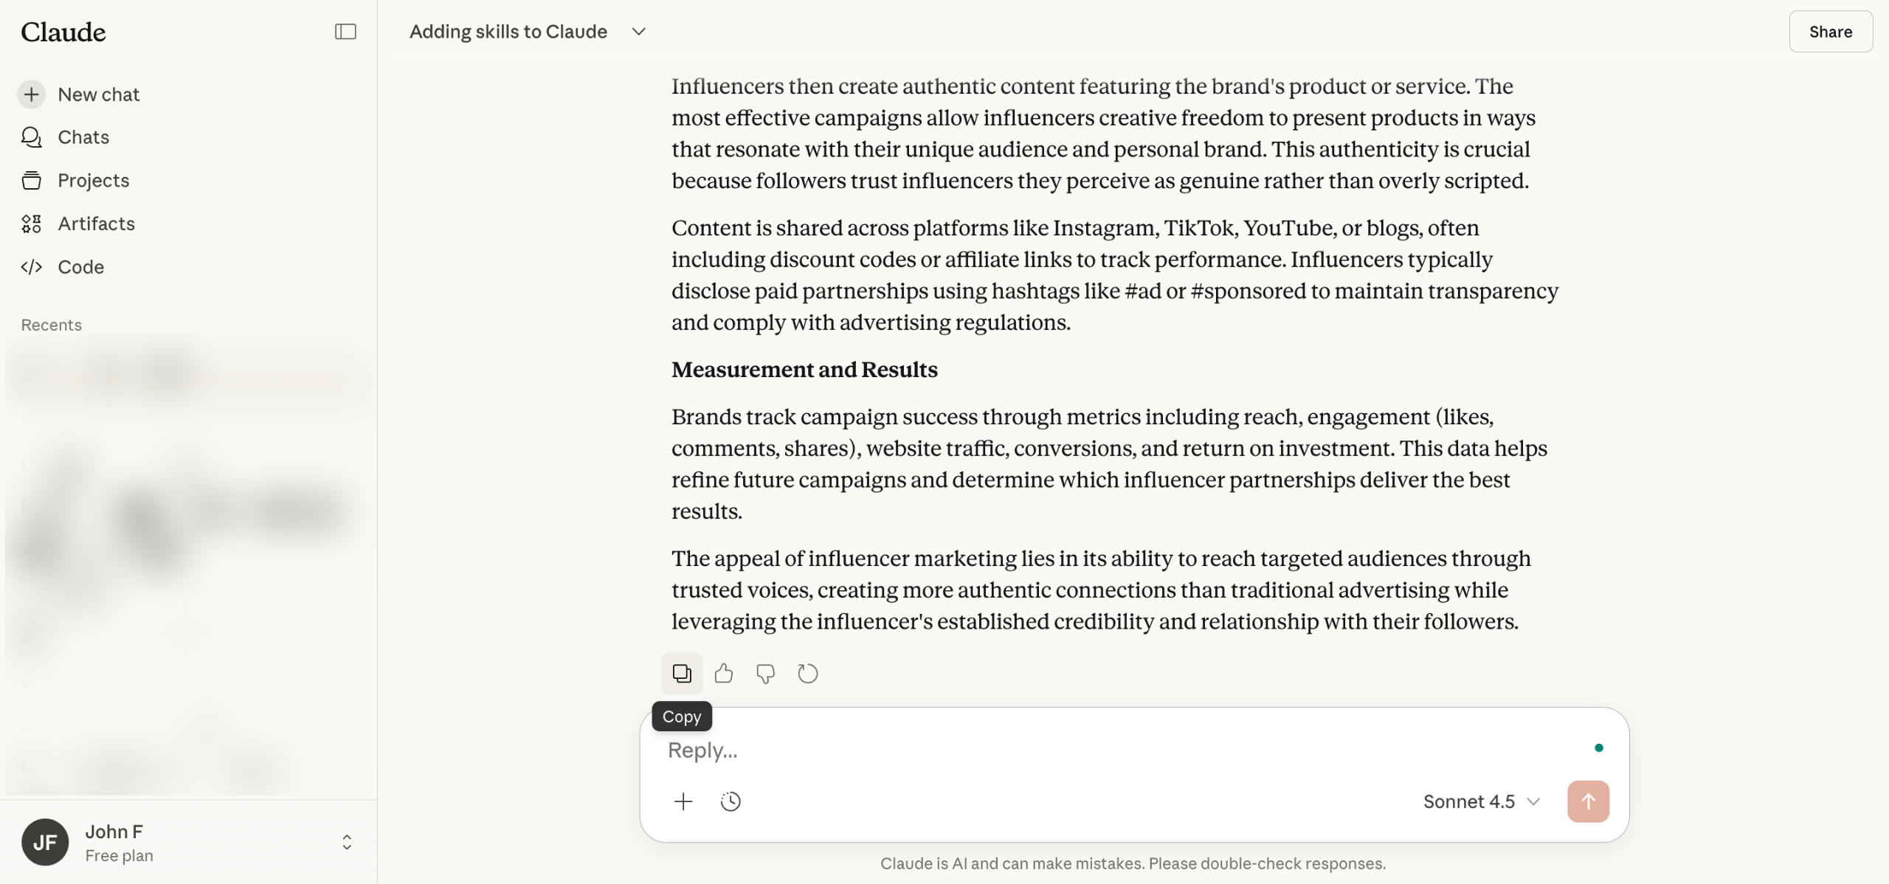Click the Claude logo
Image resolution: width=1889 pixels, height=884 pixels.
63,32
